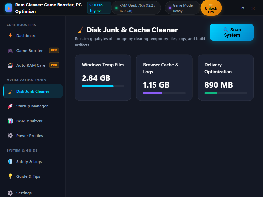The height and width of the screenshot is (197, 263).
Task: Click the SYSTEM & GUIDE section label
Action: point(22,151)
